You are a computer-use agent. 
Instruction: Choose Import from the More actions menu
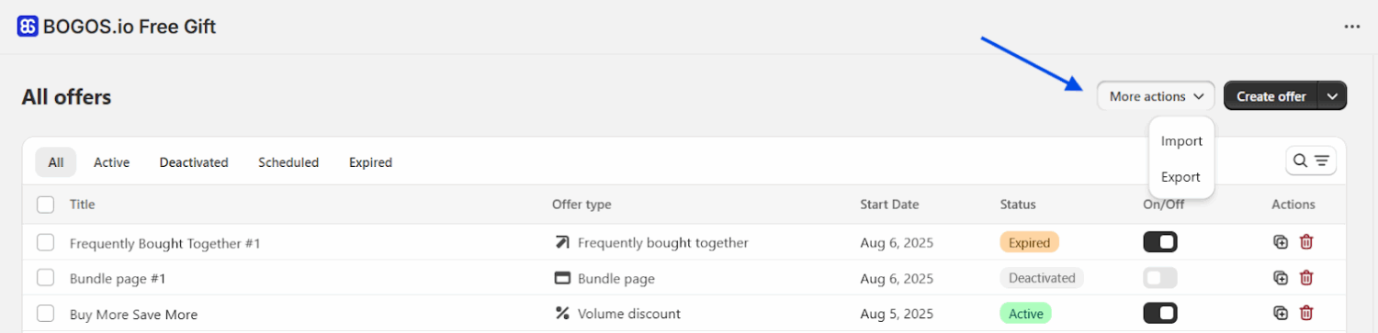pyautogui.click(x=1181, y=141)
